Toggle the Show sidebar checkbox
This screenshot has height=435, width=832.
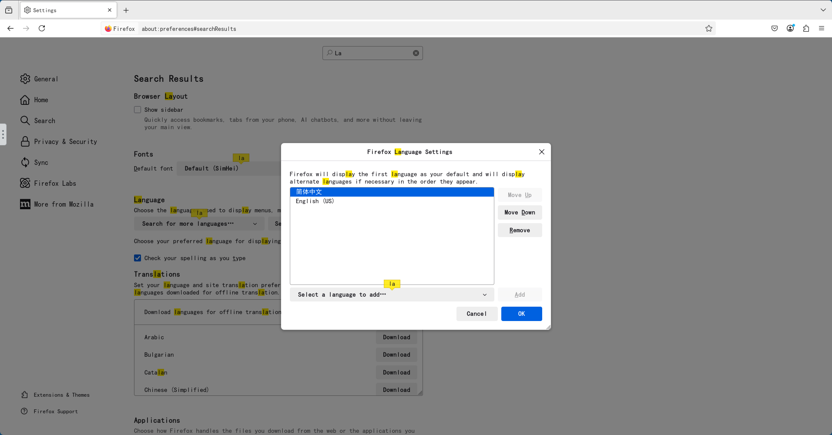pyautogui.click(x=138, y=110)
